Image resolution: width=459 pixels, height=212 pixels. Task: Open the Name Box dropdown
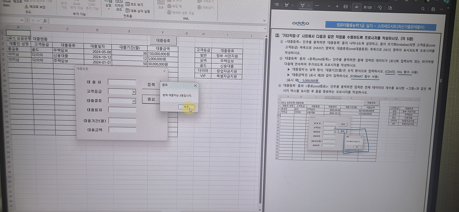pos(22,20)
